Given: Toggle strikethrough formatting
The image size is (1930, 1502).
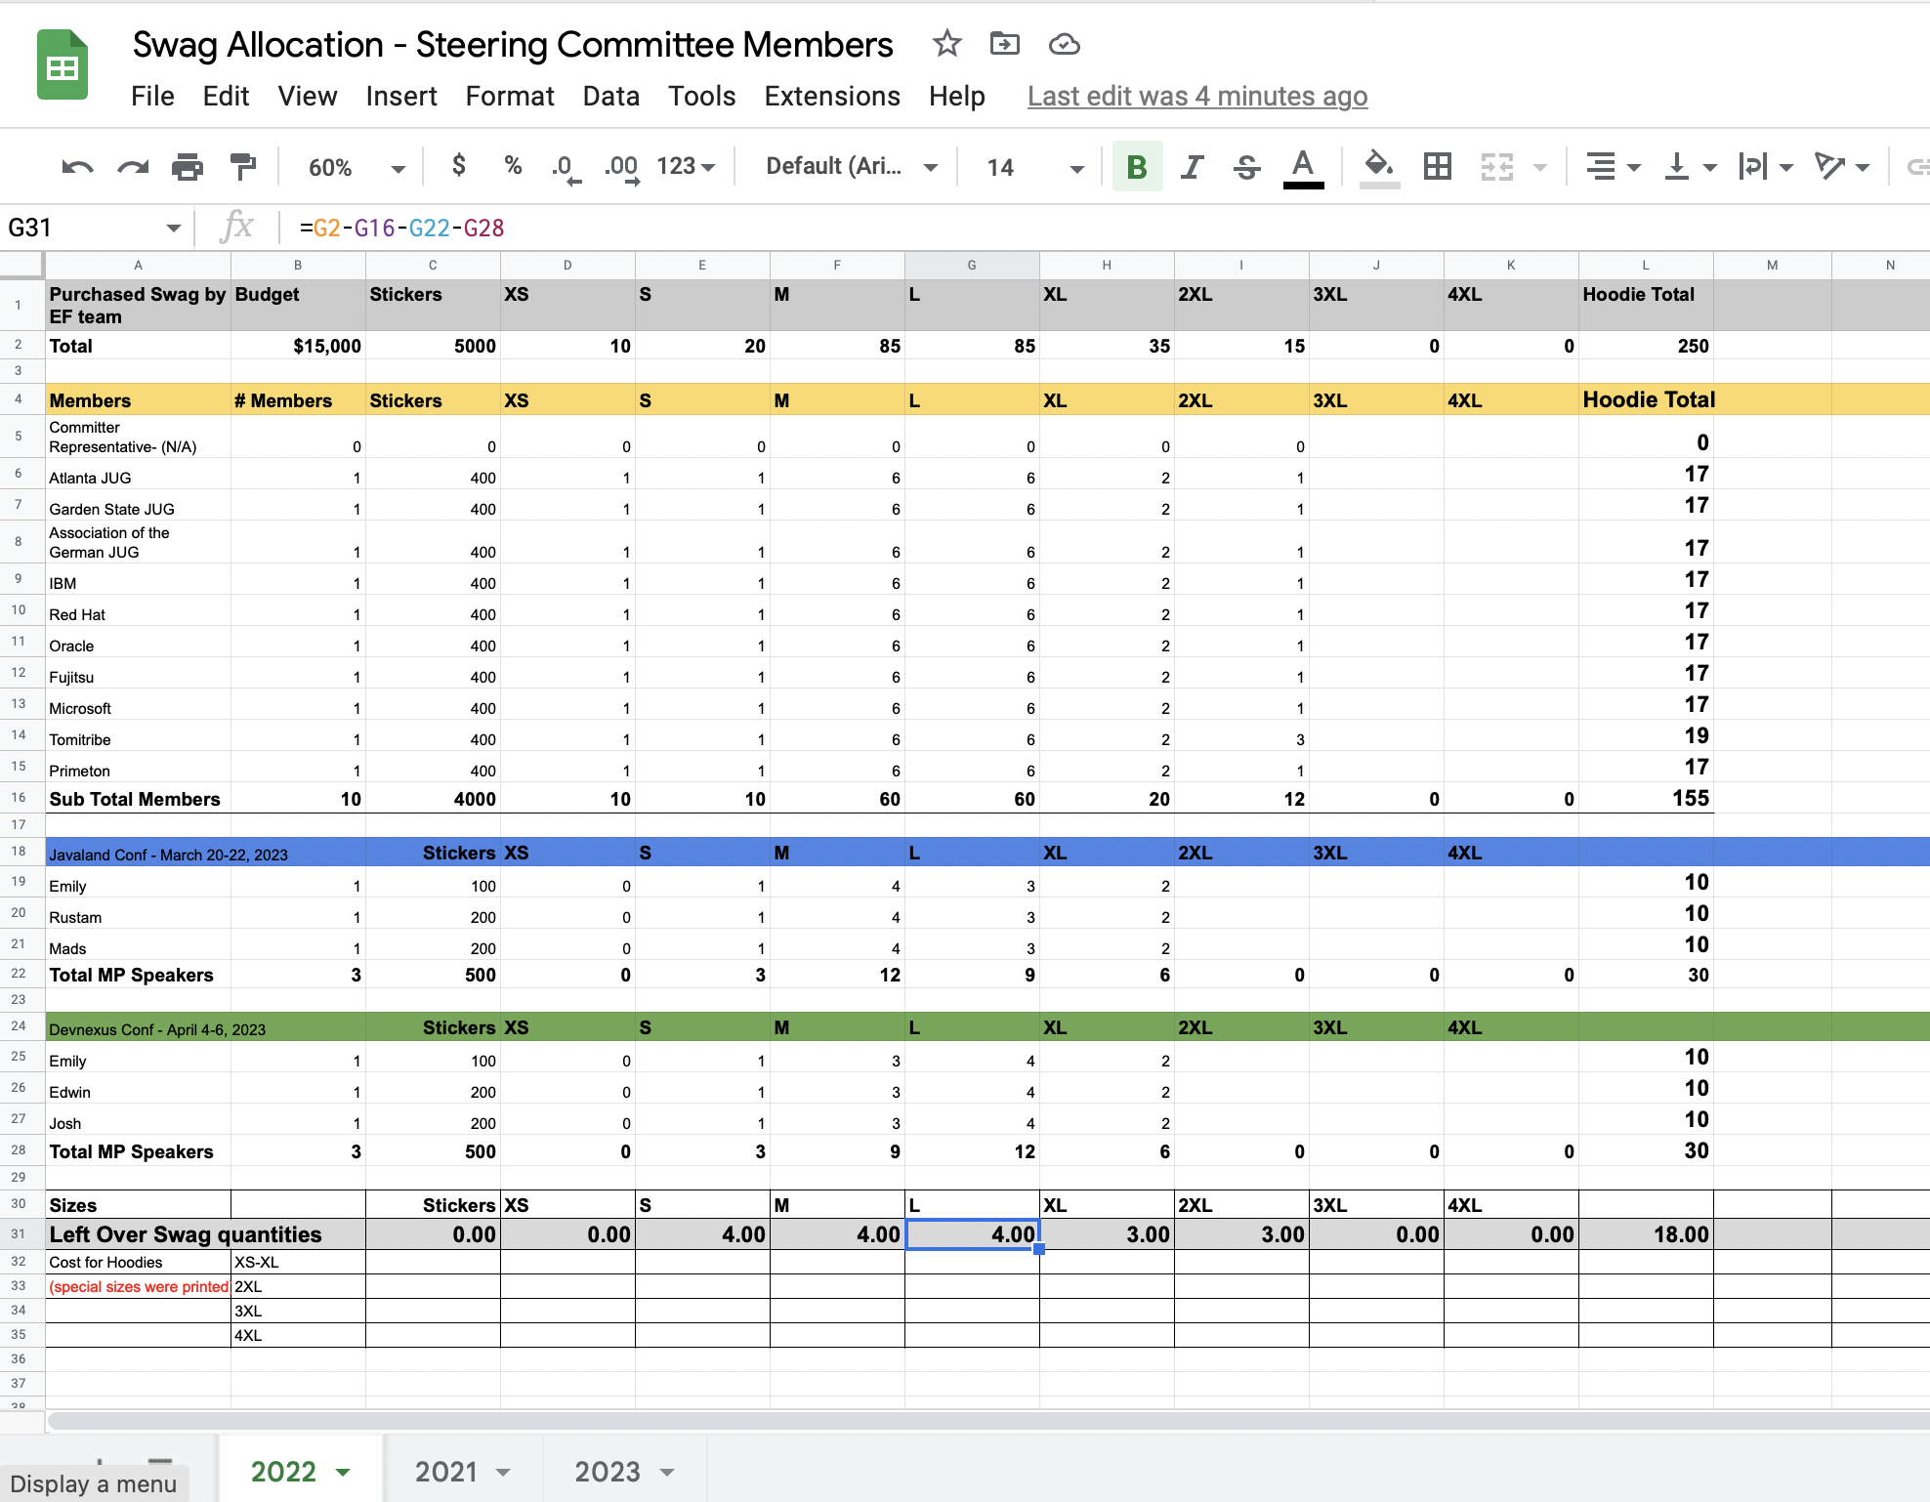Looking at the screenshot, I should click(1246, 167).
